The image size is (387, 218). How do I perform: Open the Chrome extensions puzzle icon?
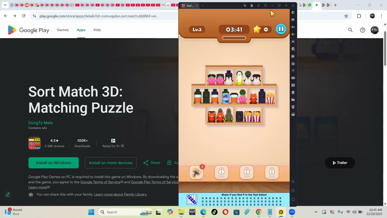tap(359, 16)
